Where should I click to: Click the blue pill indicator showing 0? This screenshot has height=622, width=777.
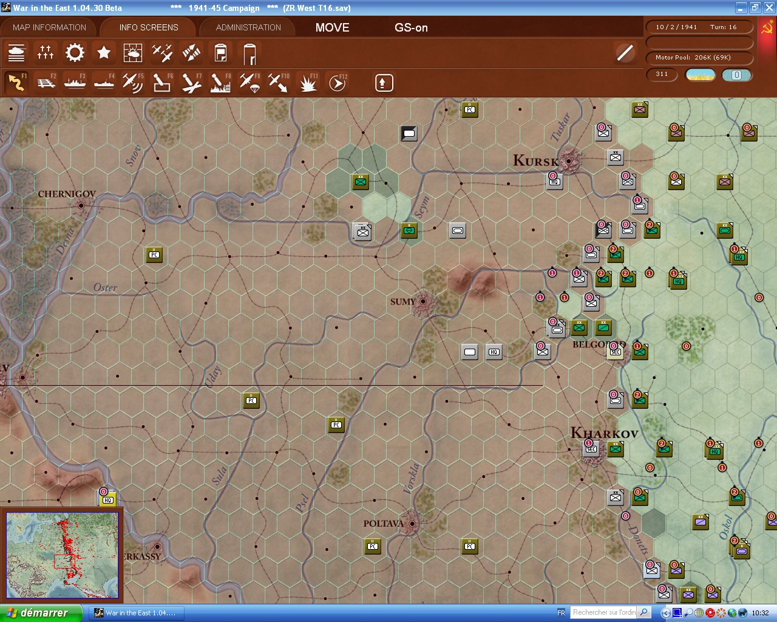pos(737,75)
